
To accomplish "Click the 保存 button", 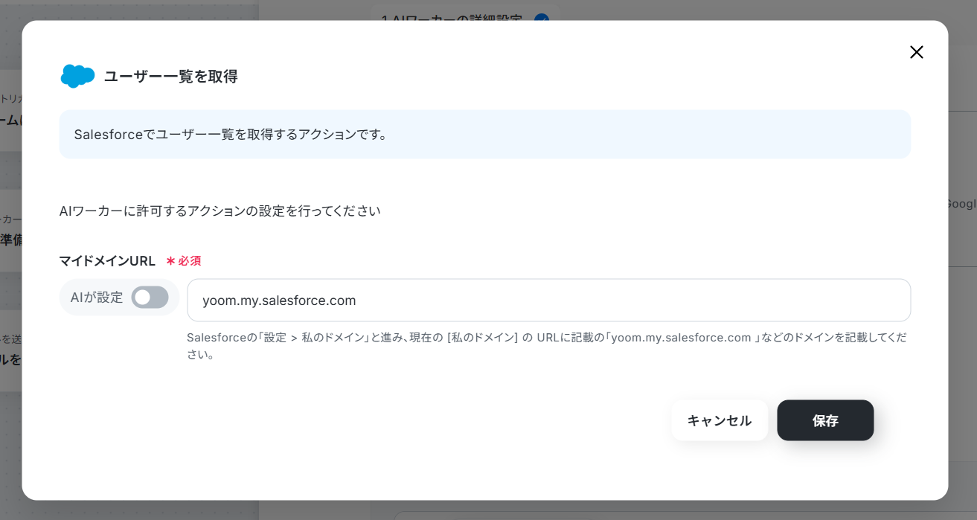I will click(825, 420).
